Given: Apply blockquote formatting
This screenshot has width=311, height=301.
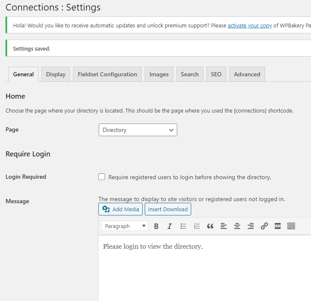Looking at the screenshot, I should pyautogui.click(x=210, y=226).
